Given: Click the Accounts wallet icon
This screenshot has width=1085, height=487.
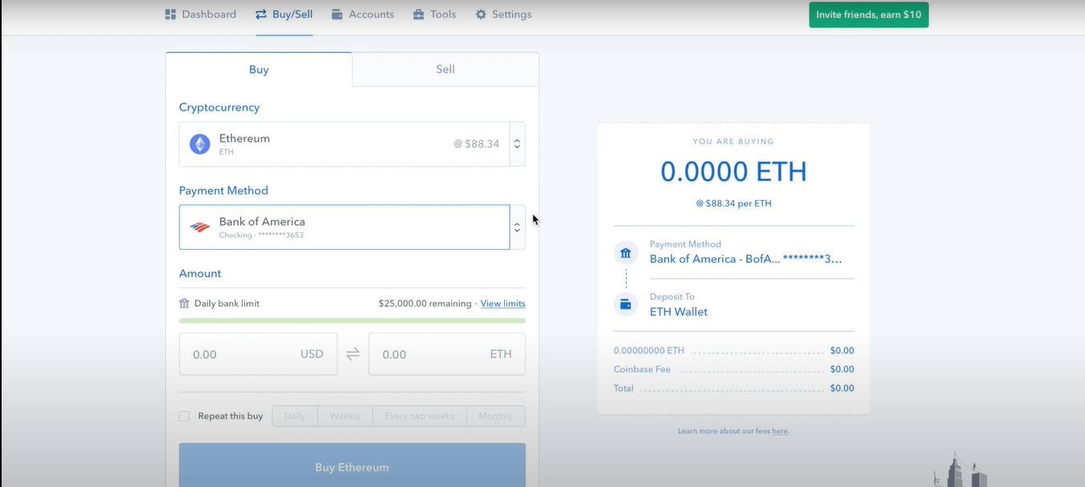Looking at the screenshot, I should (x=337, y=14).
